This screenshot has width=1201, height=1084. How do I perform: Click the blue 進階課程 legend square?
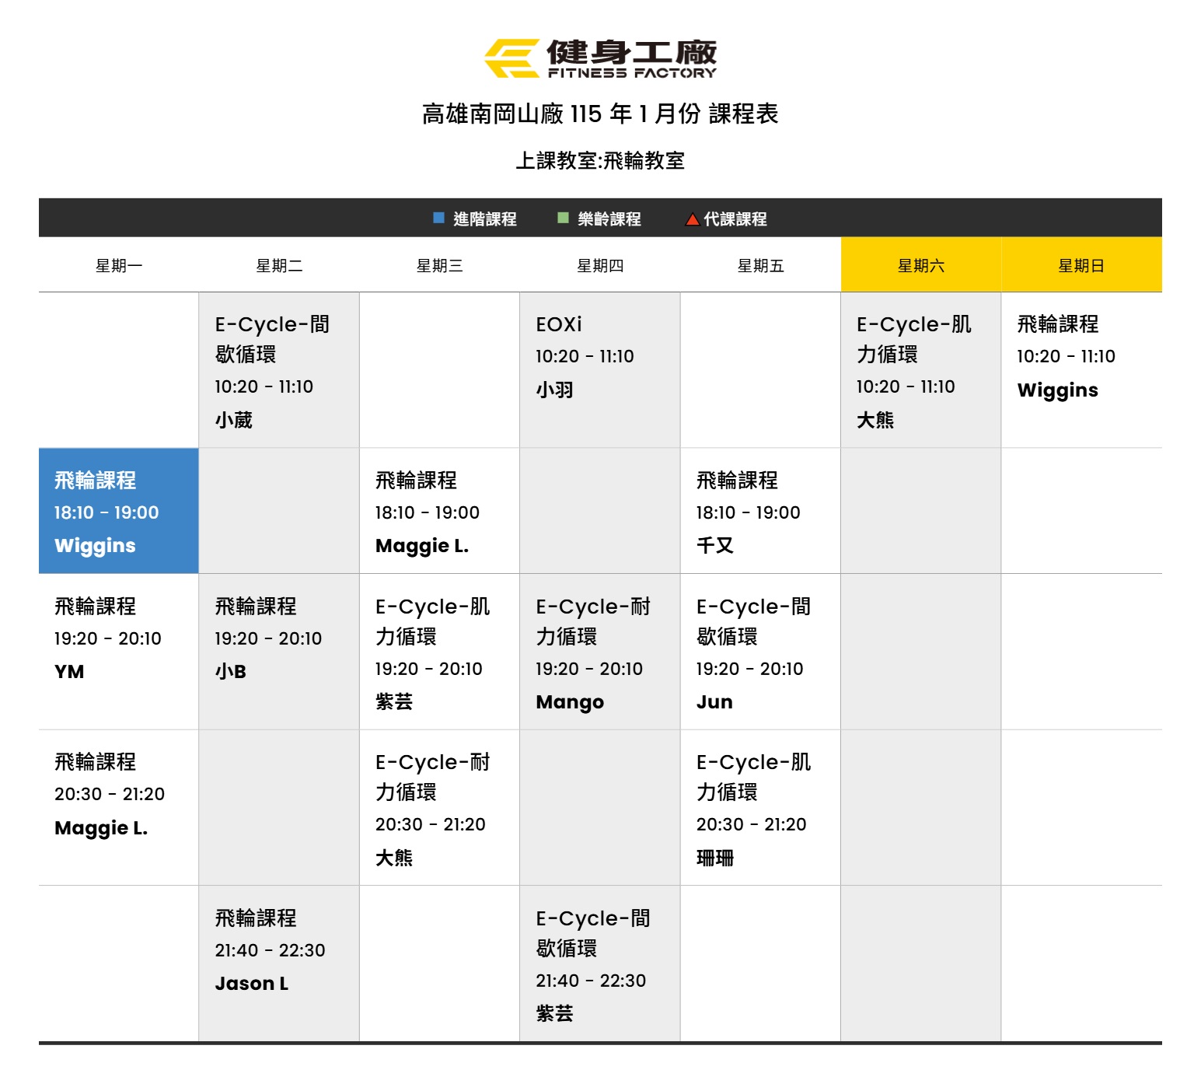438,219
